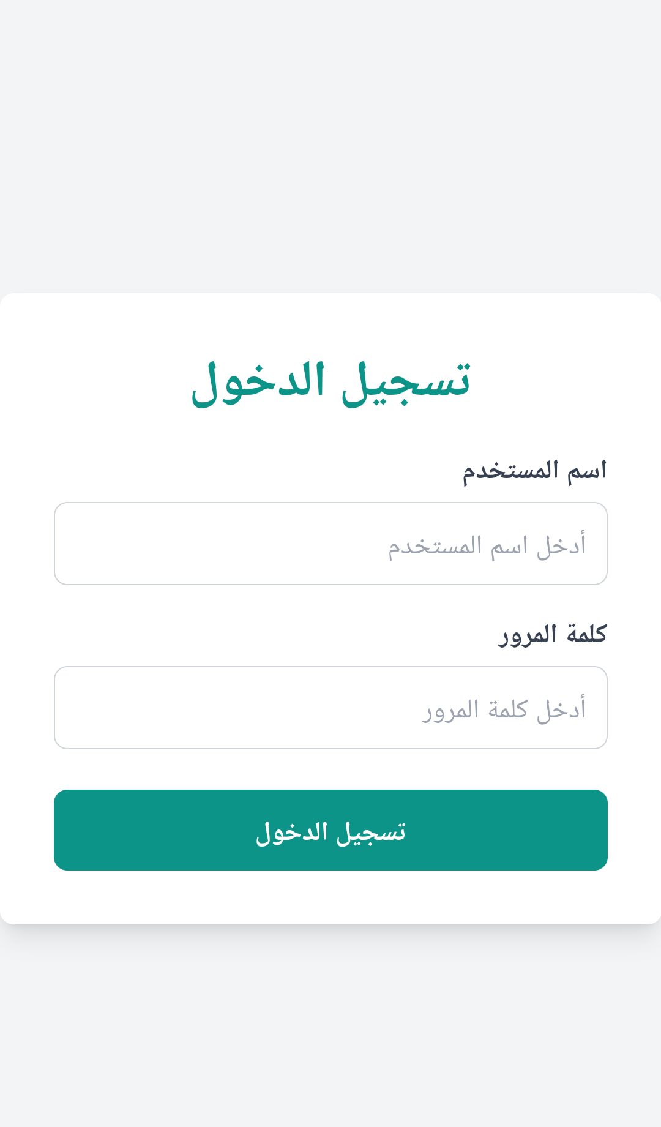
Task: Click the username input field
Action: pos(330,544)
